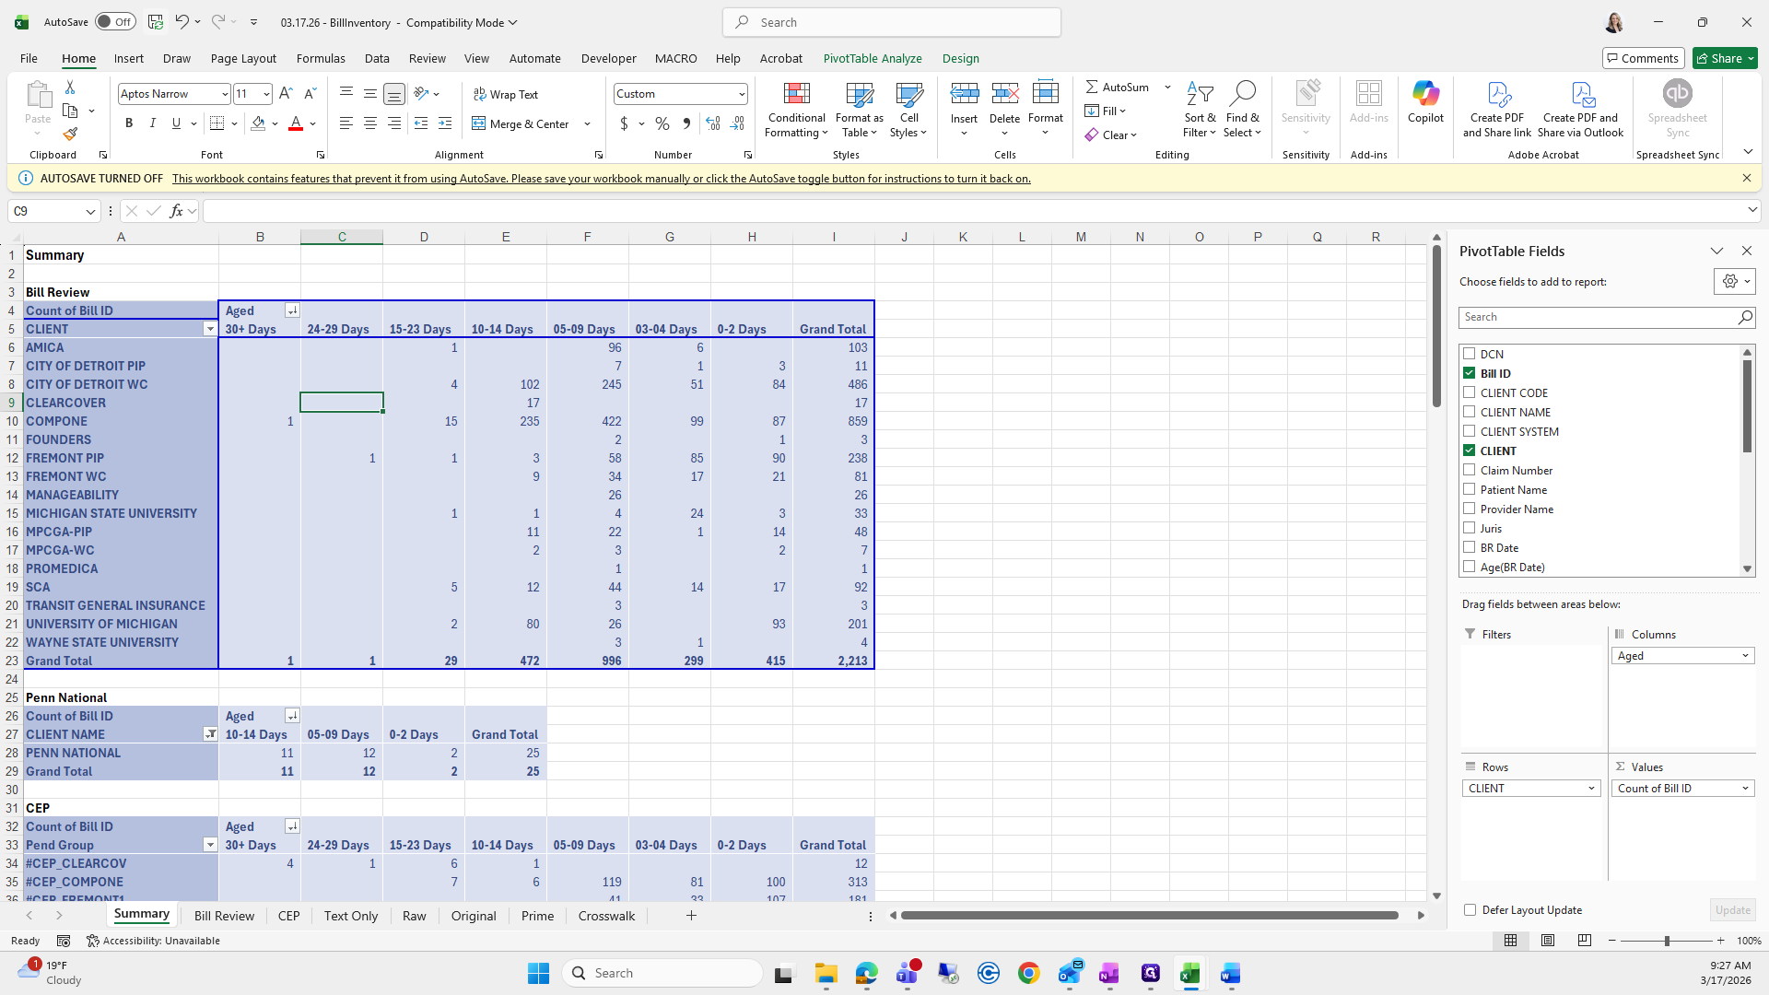
Task: Click the Copilot icon in ribbon
Action: 1424,101
